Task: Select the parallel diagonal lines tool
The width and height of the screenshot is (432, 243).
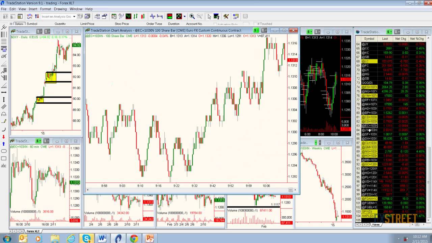Action: [4, 107]
